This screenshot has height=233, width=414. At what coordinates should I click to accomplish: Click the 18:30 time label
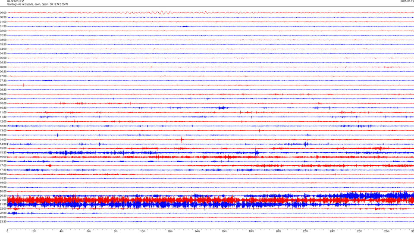click(x=3, y=178)
